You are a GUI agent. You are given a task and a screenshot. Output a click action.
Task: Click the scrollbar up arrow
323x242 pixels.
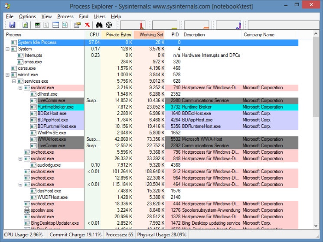pyautogui.click(x=316, y=33)
